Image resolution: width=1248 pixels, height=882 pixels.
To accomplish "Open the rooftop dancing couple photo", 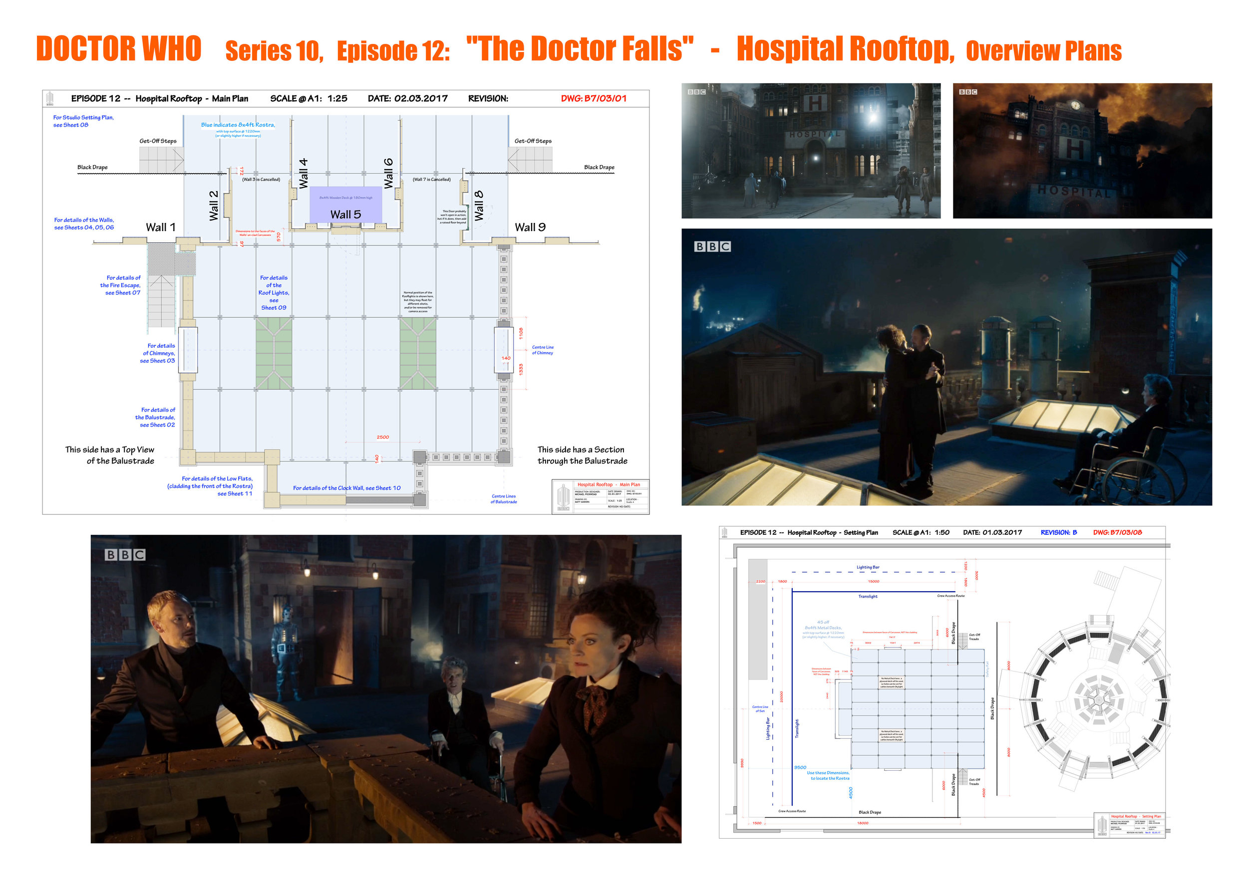I will [947, 367].
